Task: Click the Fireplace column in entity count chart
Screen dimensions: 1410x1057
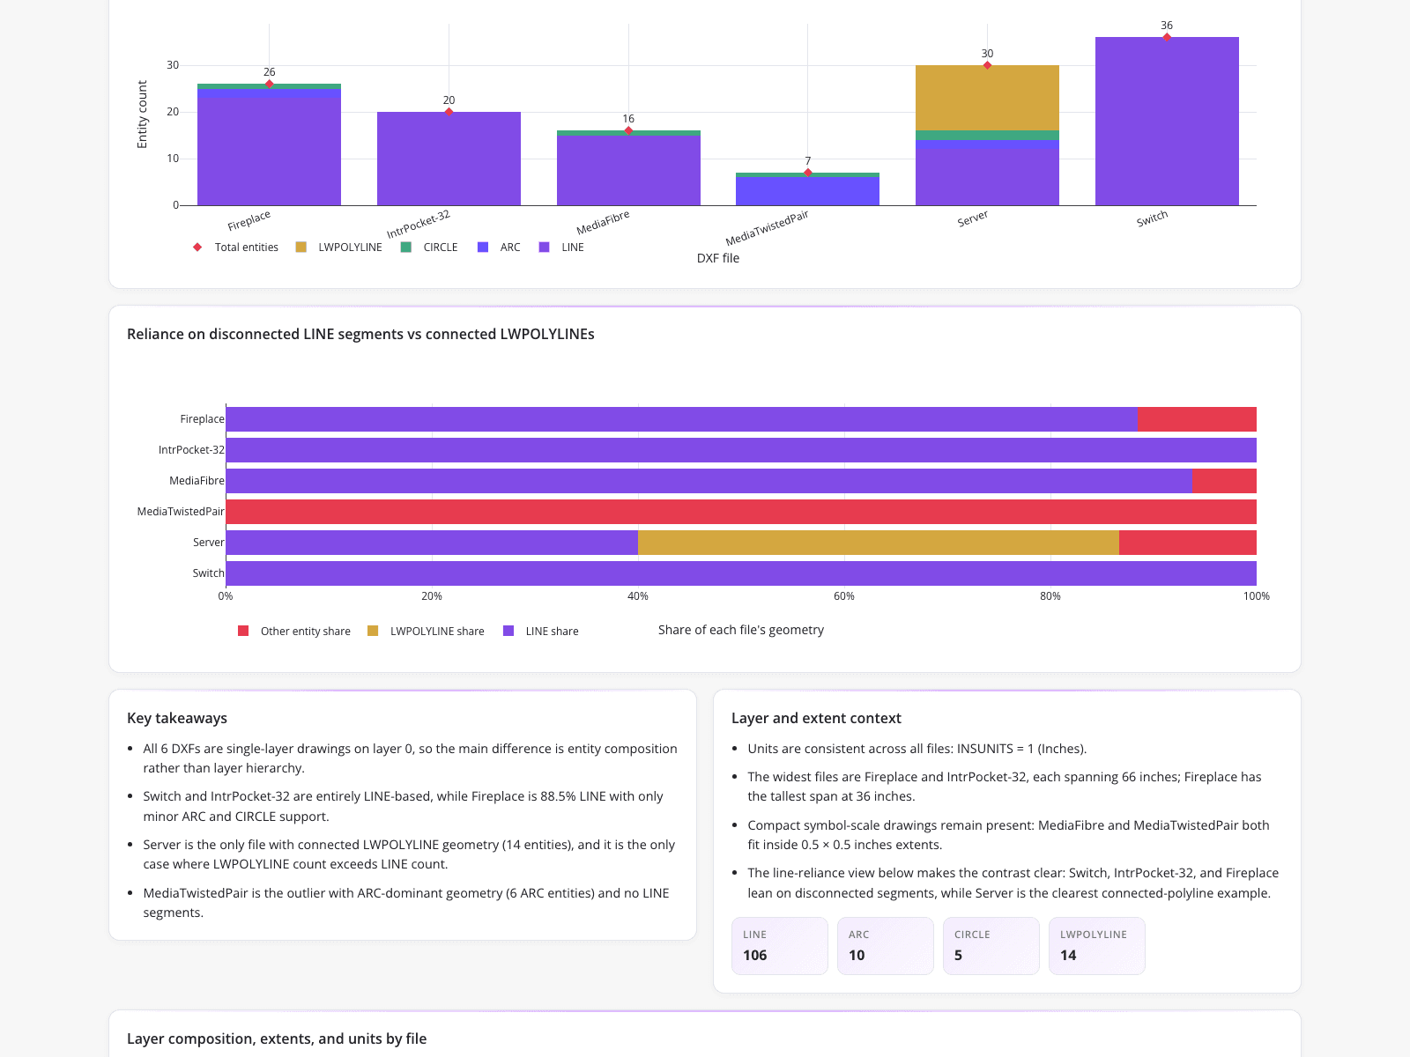Action: pyautogui.click(x=269, y=144)
